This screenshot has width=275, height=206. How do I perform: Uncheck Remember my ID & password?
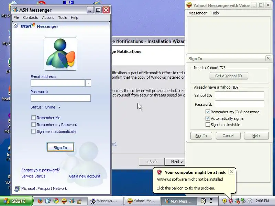[x=208, y=112]
